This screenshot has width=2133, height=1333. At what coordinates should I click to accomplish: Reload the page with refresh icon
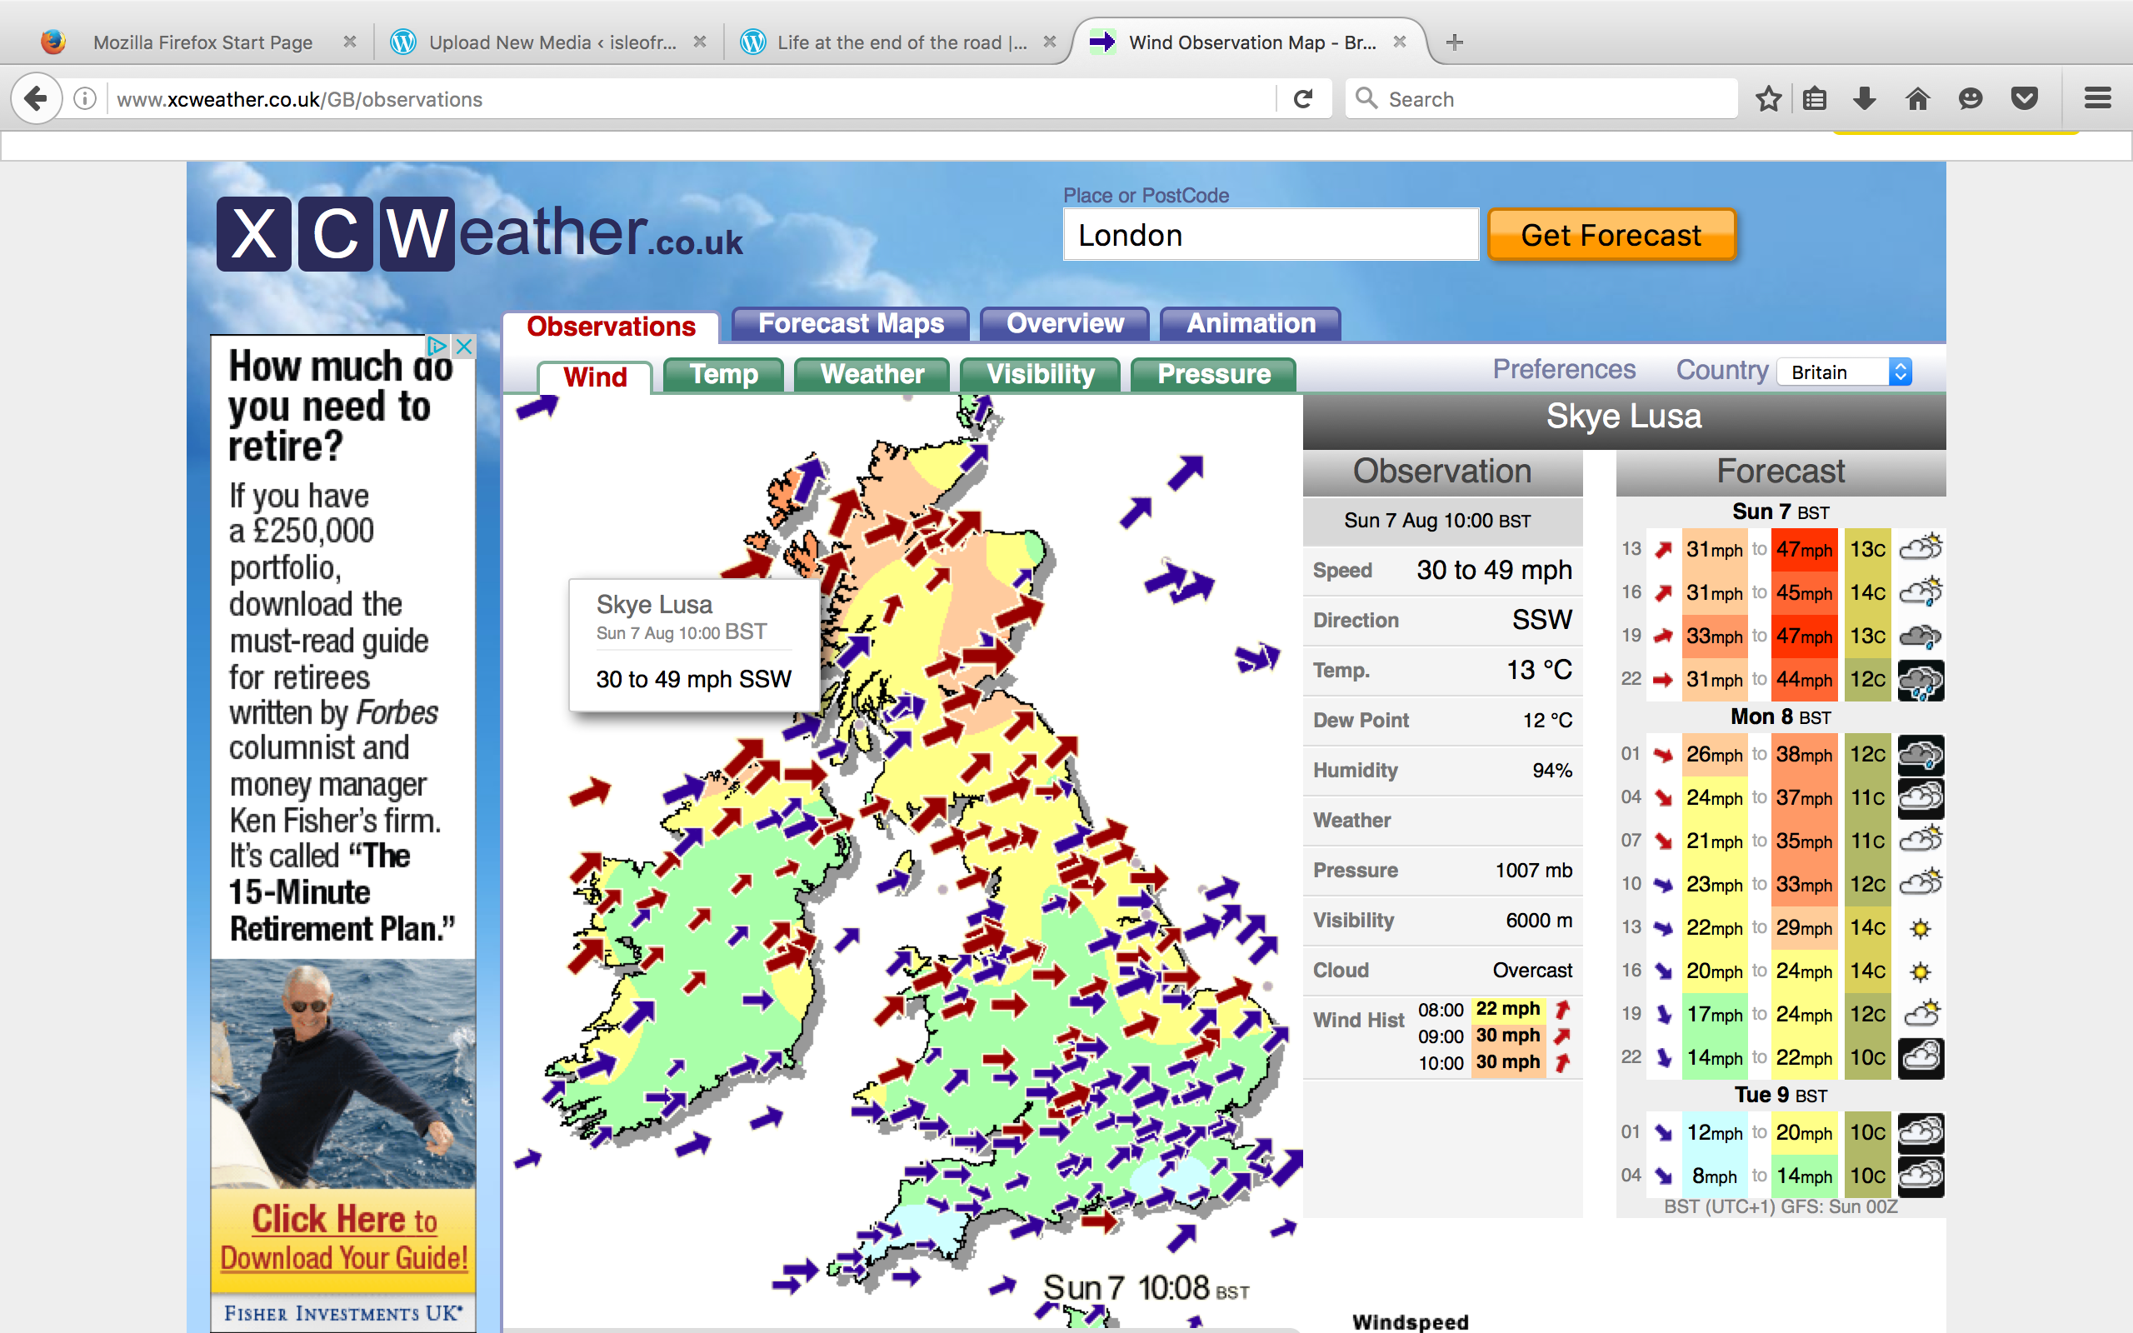1304,99
